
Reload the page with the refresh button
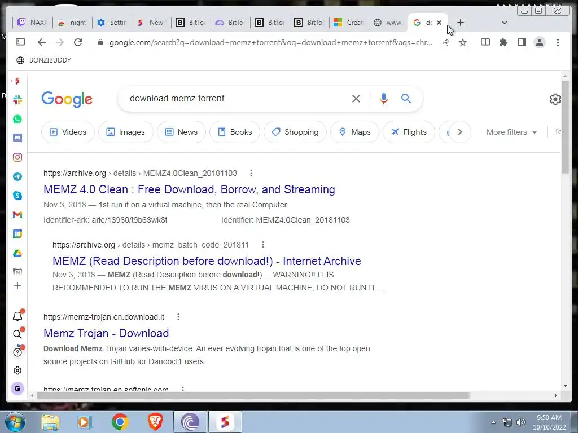tap(78, 42)
